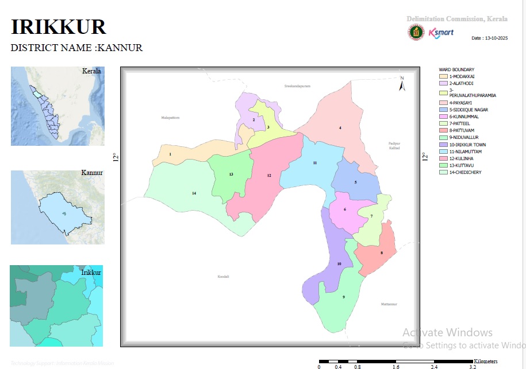
Task: Click the 9-NIDUVALLUR legend color swatch
Action: click(x=443, y=137)
